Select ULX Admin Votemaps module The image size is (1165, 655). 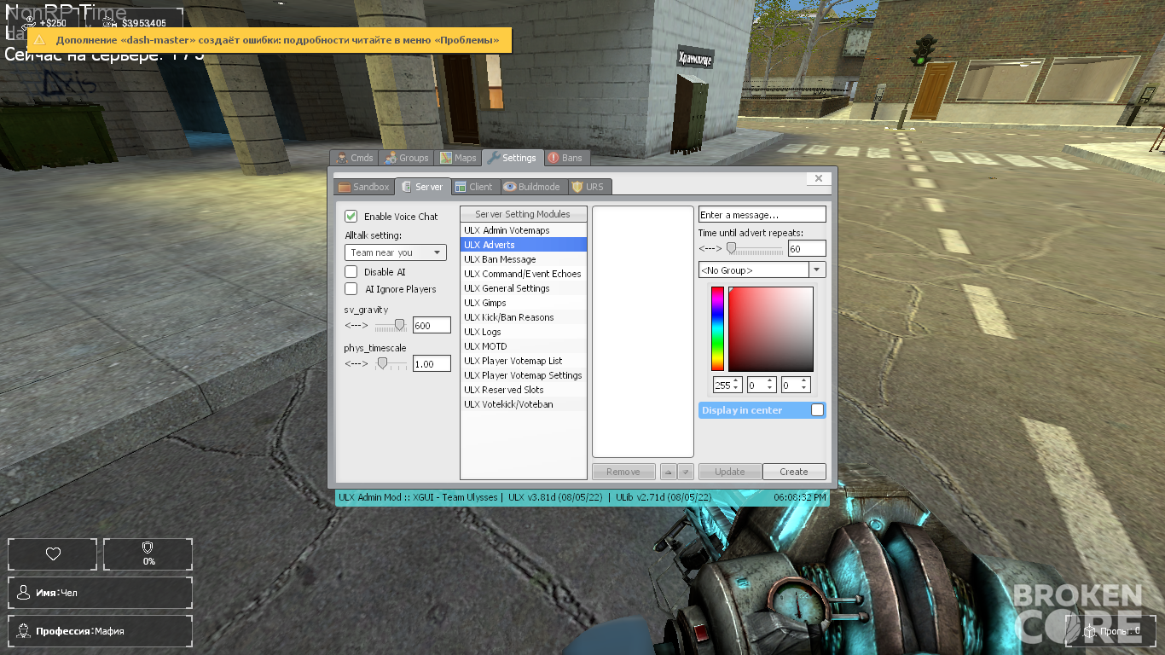[524, 230]
